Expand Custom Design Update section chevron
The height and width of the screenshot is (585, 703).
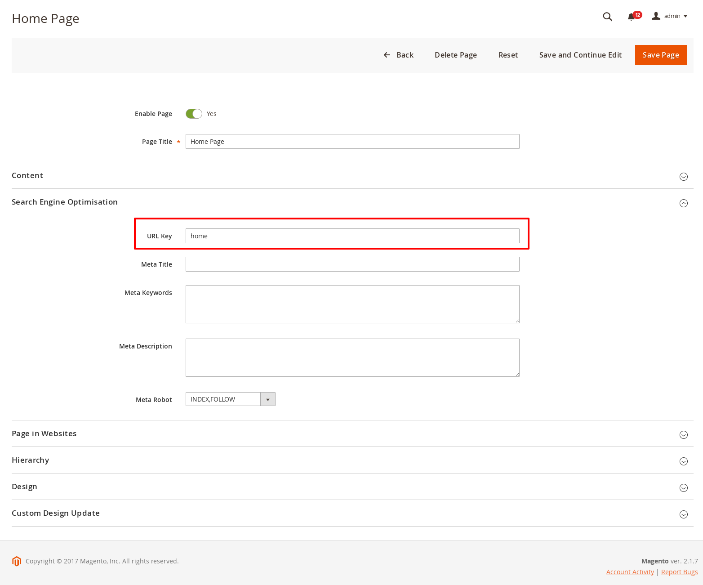point(683,514)
